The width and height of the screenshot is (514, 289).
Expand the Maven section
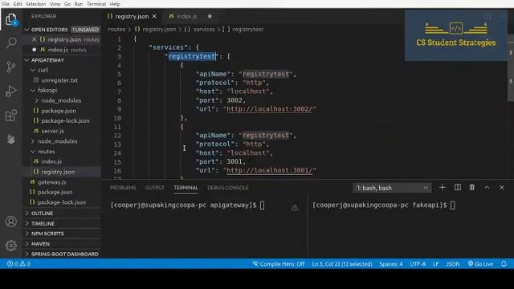click(x=62, y=244)
